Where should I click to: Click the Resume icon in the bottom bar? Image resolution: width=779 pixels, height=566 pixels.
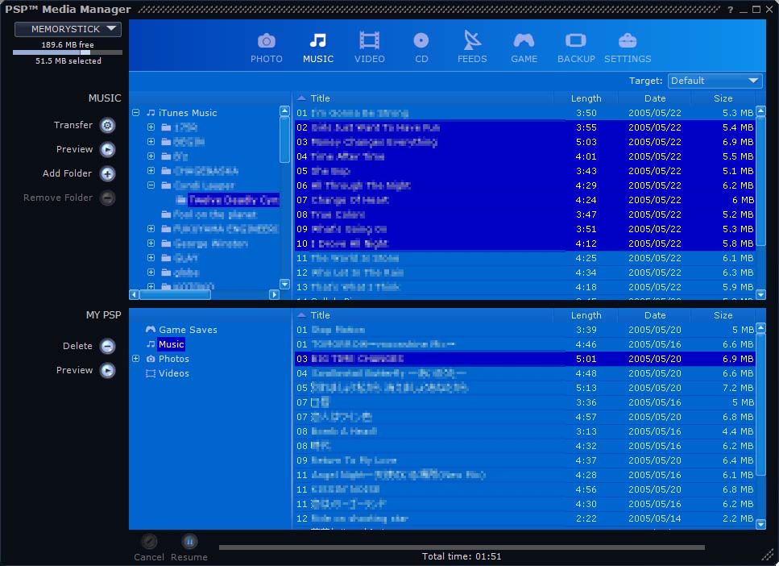click(189, 541)
